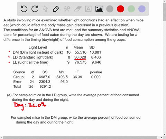Select the pointer cursor tool
This screenshot has height=139, width=166.
45,9
